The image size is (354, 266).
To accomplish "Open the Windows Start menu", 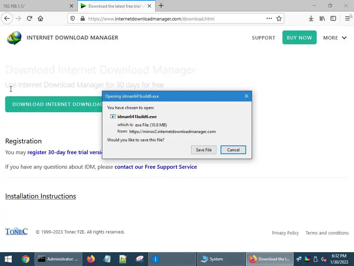I will [x=8, y=259].
